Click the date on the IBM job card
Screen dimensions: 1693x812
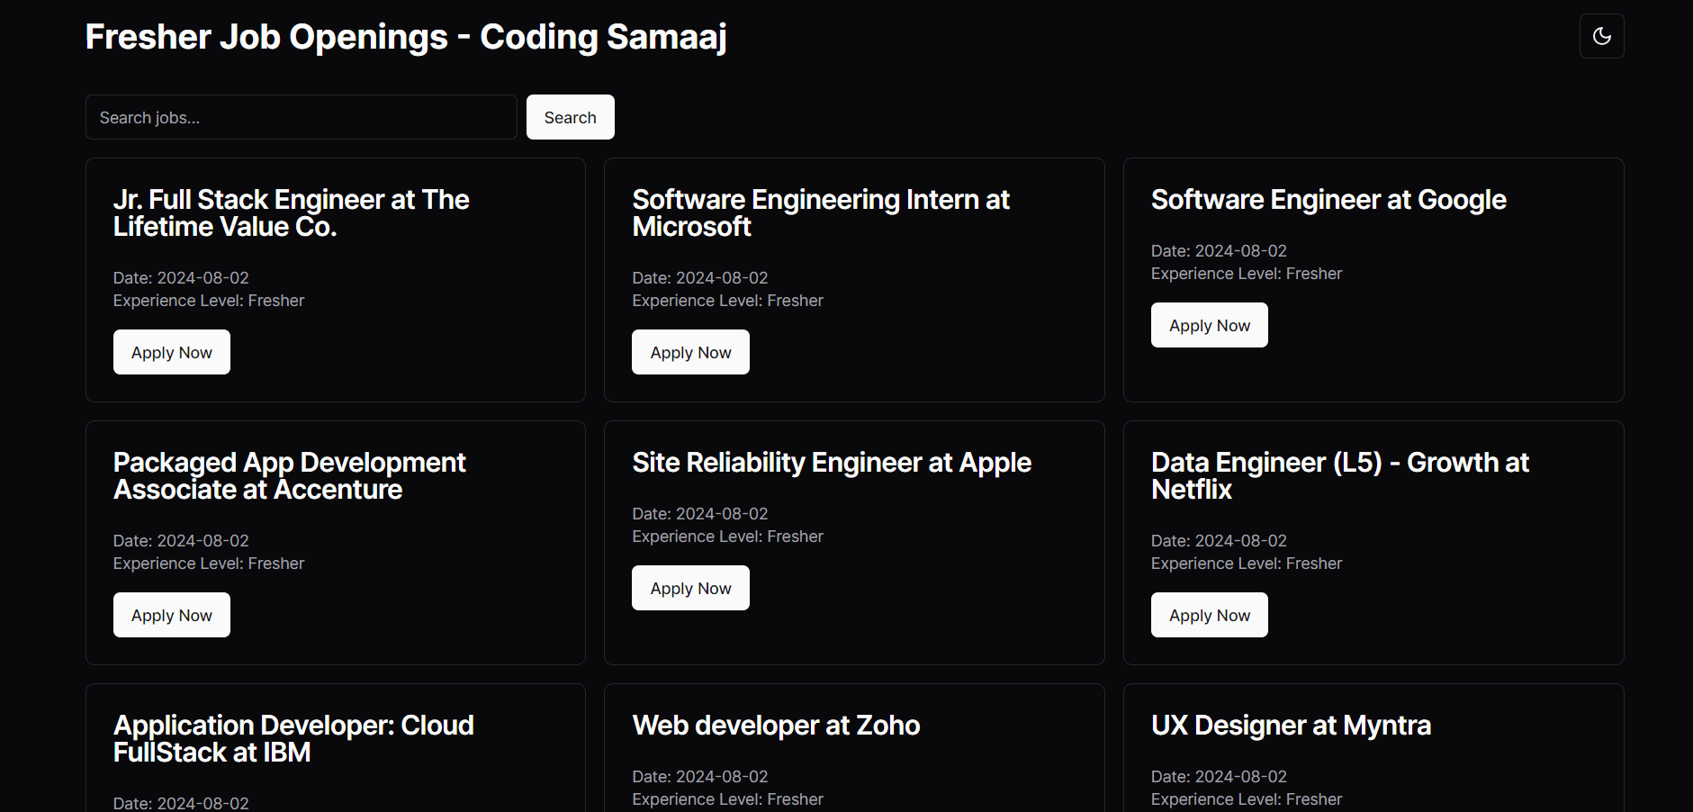coord(181,803)
